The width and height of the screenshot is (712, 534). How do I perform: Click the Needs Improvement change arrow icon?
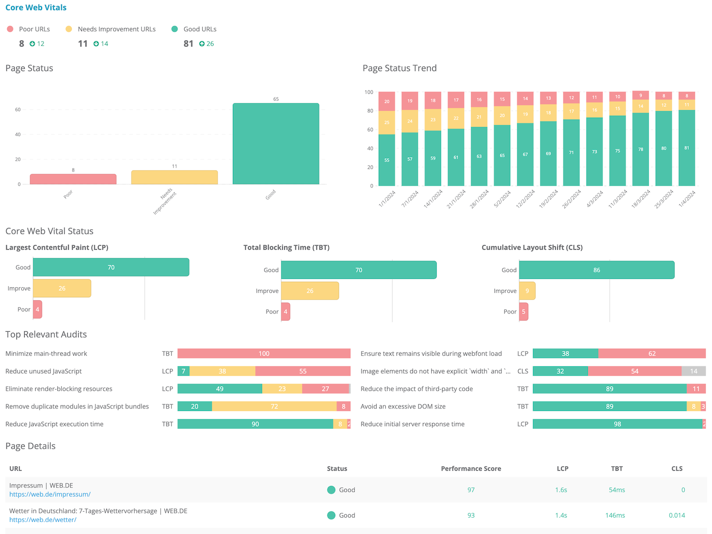[96, 44]
